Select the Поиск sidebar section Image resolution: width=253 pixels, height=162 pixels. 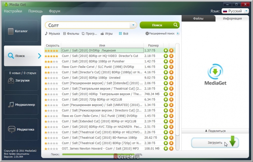(x=22, y=56)
